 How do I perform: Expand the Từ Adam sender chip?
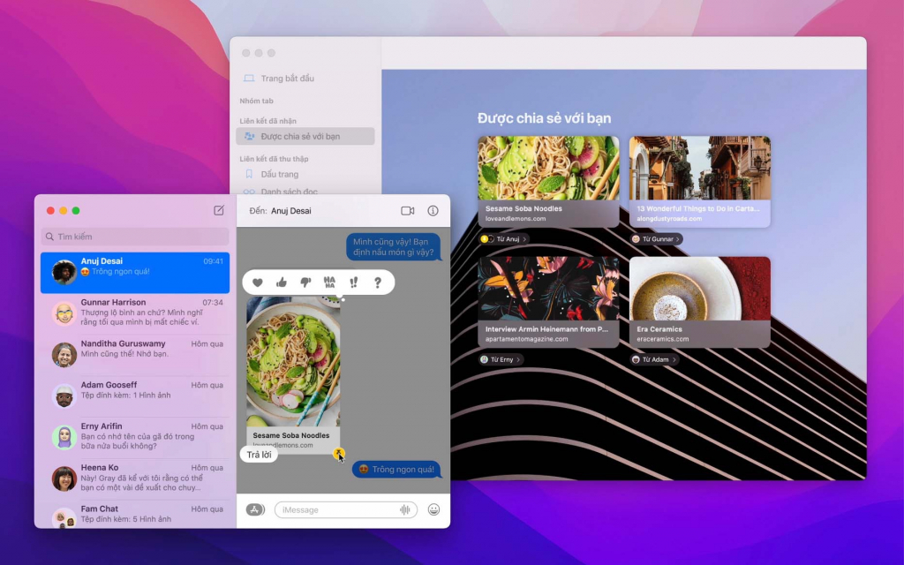654,359
